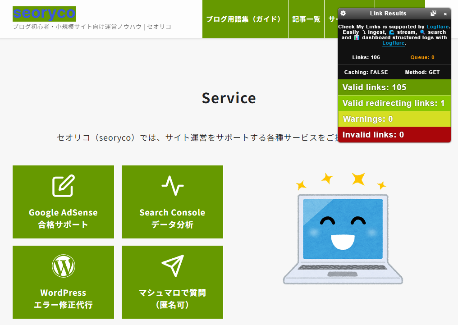Click the smiling laptop illustration

tap(343, 229)
